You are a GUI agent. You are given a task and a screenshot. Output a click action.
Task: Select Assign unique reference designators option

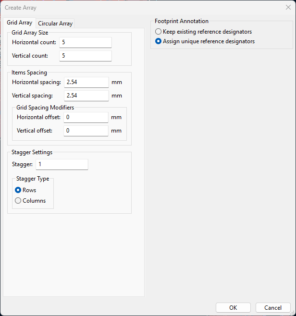pos(159,41)
